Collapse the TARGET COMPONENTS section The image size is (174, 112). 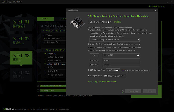coord(43,50)
